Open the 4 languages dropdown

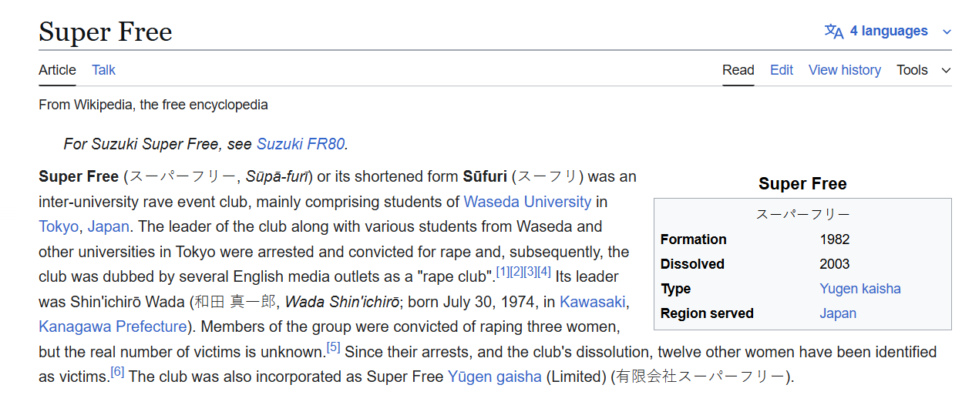pos(888,32)
